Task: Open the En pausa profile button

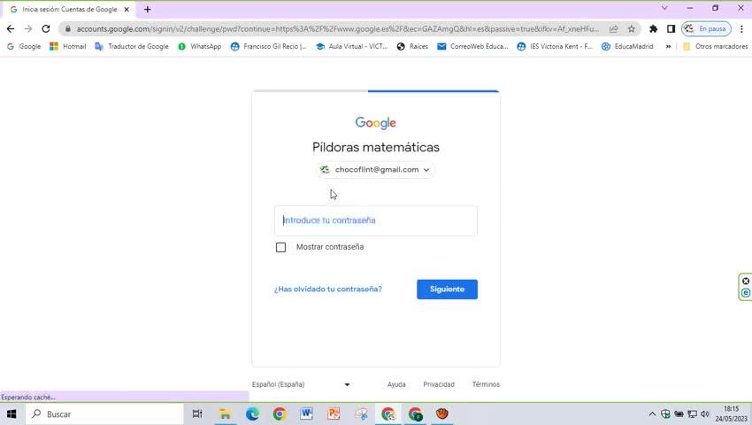Action: 707,29
